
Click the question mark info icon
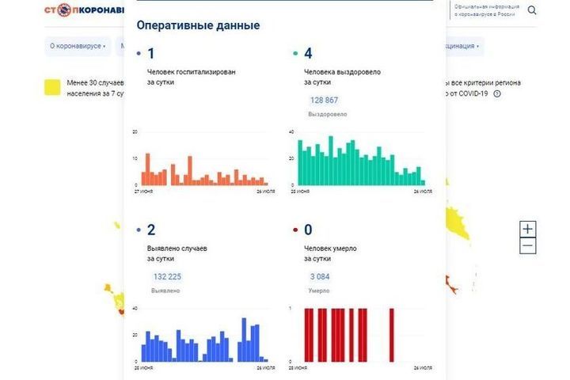click(497, 93)
